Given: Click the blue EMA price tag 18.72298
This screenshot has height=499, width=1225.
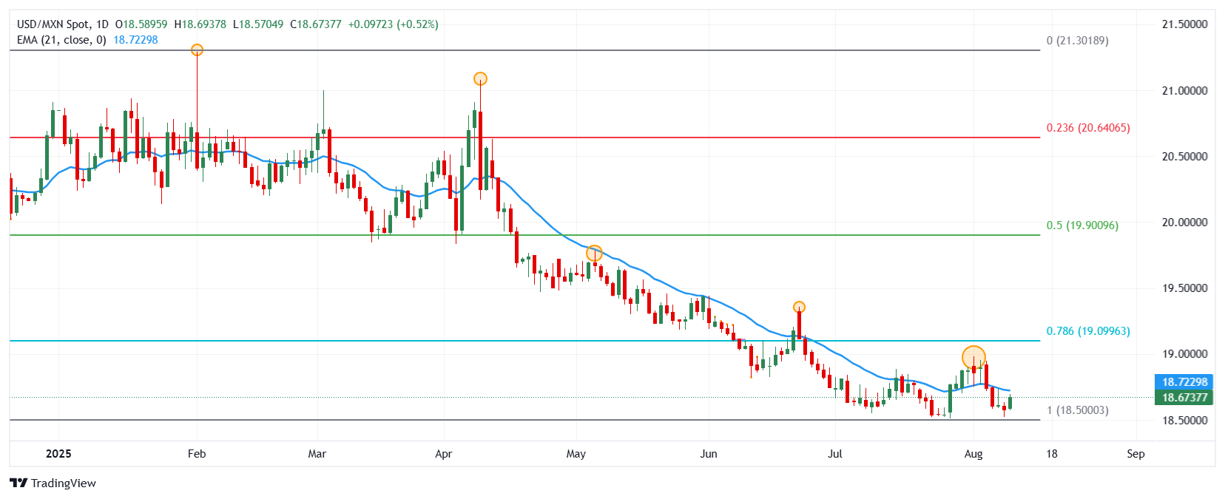Looking at the screenshot, I should 1184,382.
